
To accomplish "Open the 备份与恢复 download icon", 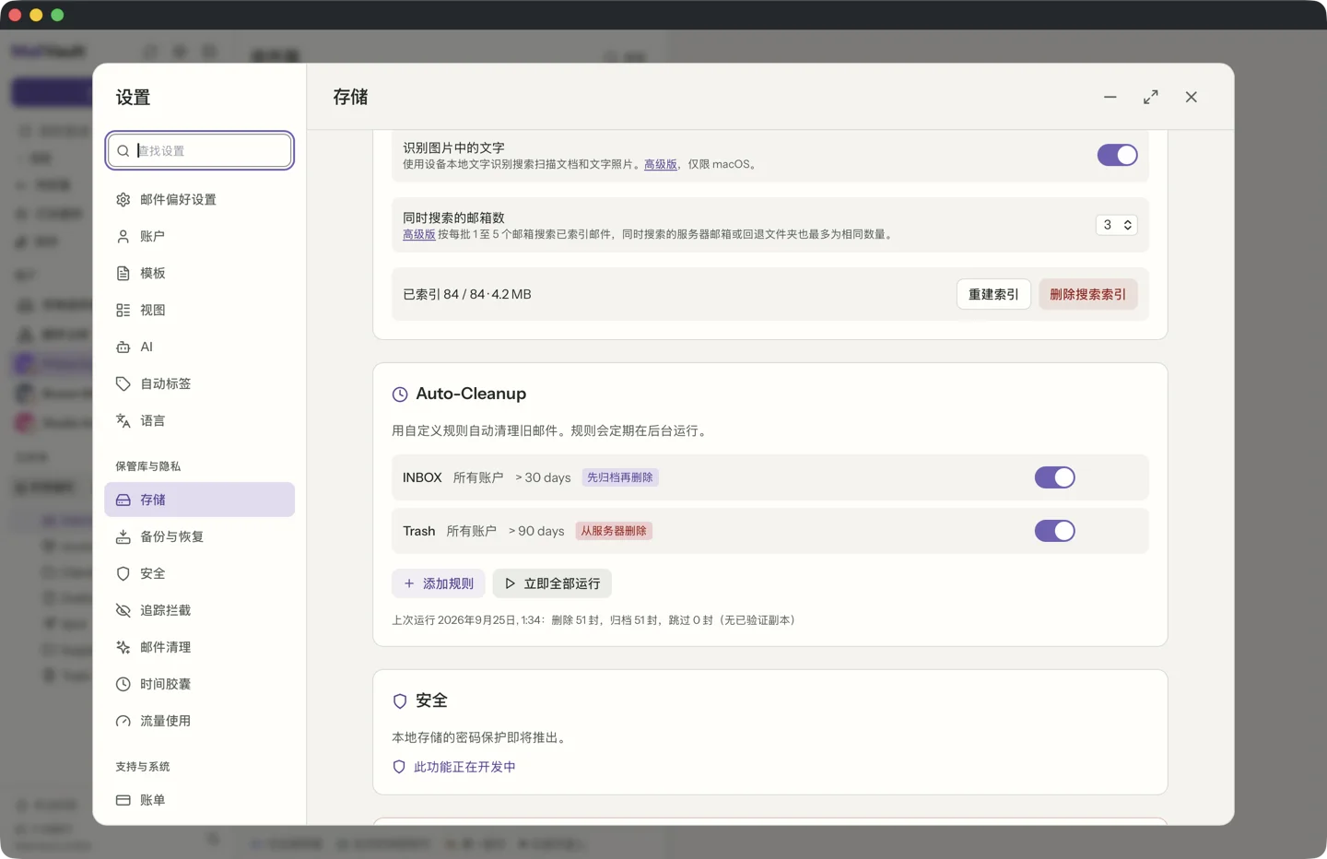I will click(123, 537).
